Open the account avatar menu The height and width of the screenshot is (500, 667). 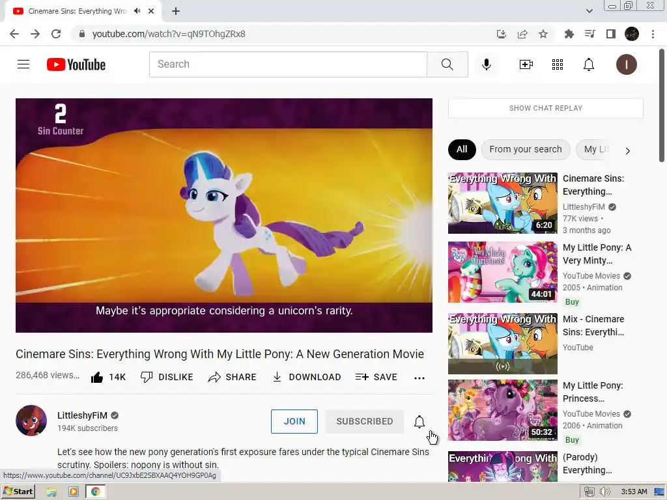(x=626, y=64)
